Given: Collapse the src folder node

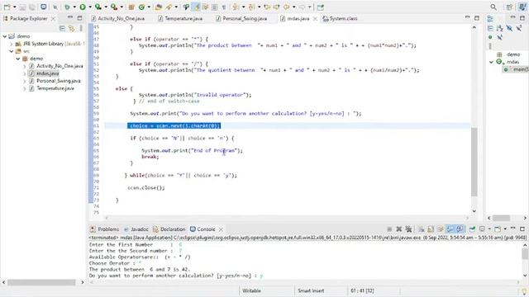Looking at the screenshot, I should click(11, 51).
